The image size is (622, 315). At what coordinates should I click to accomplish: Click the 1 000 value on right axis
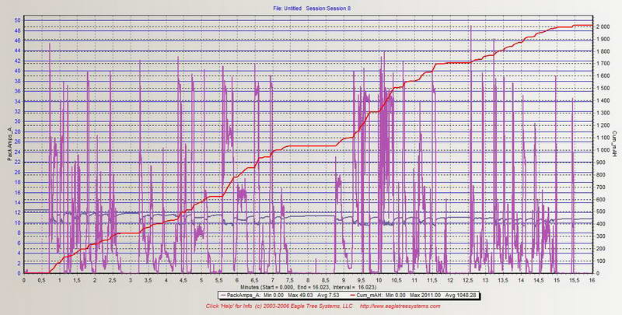(x=603, y=150)
